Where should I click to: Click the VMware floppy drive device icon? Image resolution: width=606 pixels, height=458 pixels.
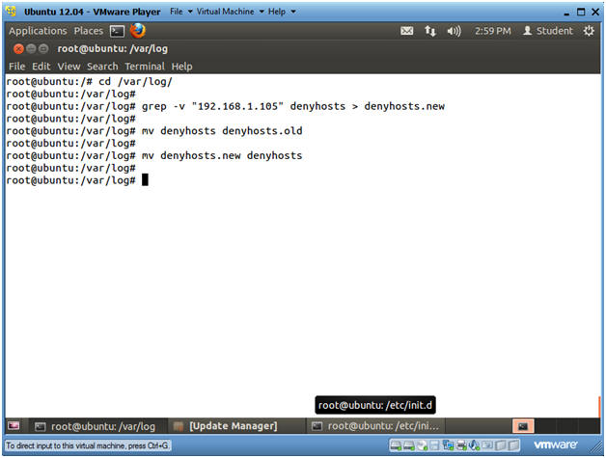(x=435, y=445)
